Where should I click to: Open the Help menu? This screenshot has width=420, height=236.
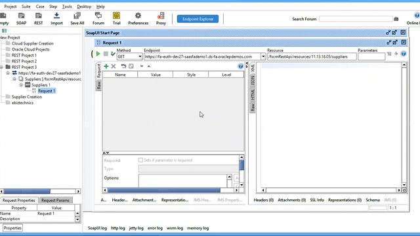click(x=100, y=7)
